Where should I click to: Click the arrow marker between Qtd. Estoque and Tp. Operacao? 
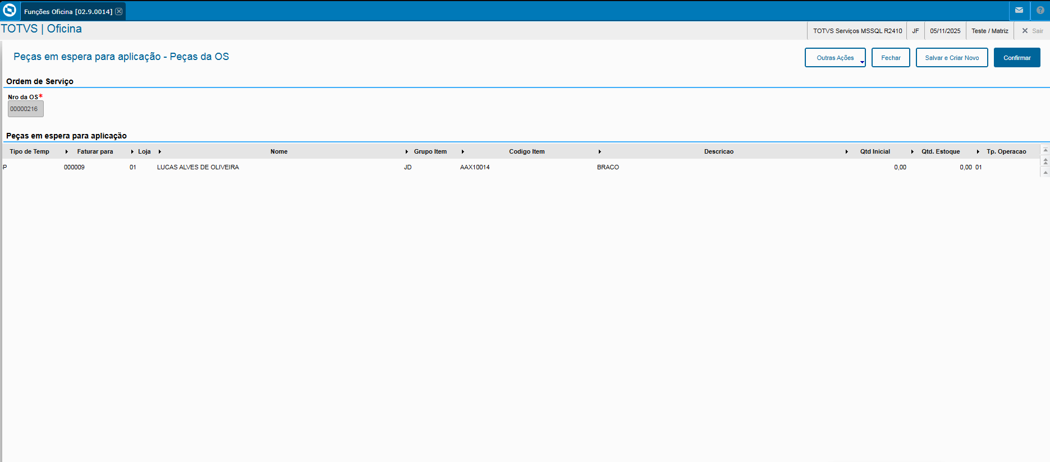(978, 152)
